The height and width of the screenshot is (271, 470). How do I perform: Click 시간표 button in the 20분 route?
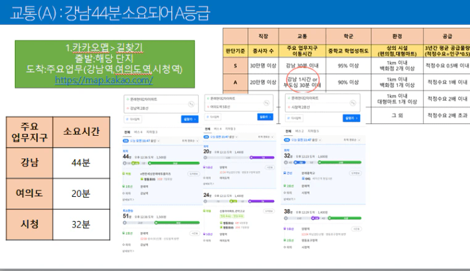click(x=270, y=167)
